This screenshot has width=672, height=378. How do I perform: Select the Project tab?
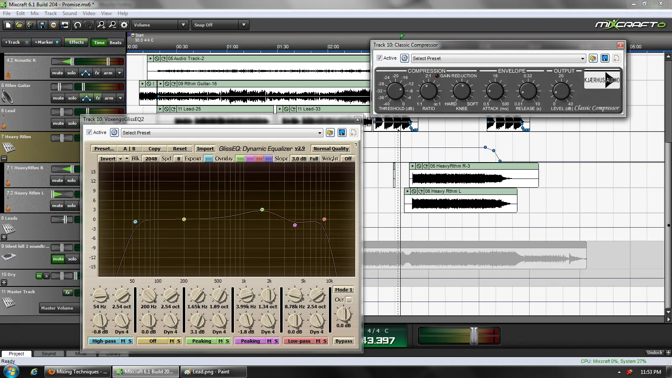pos(16,354)
